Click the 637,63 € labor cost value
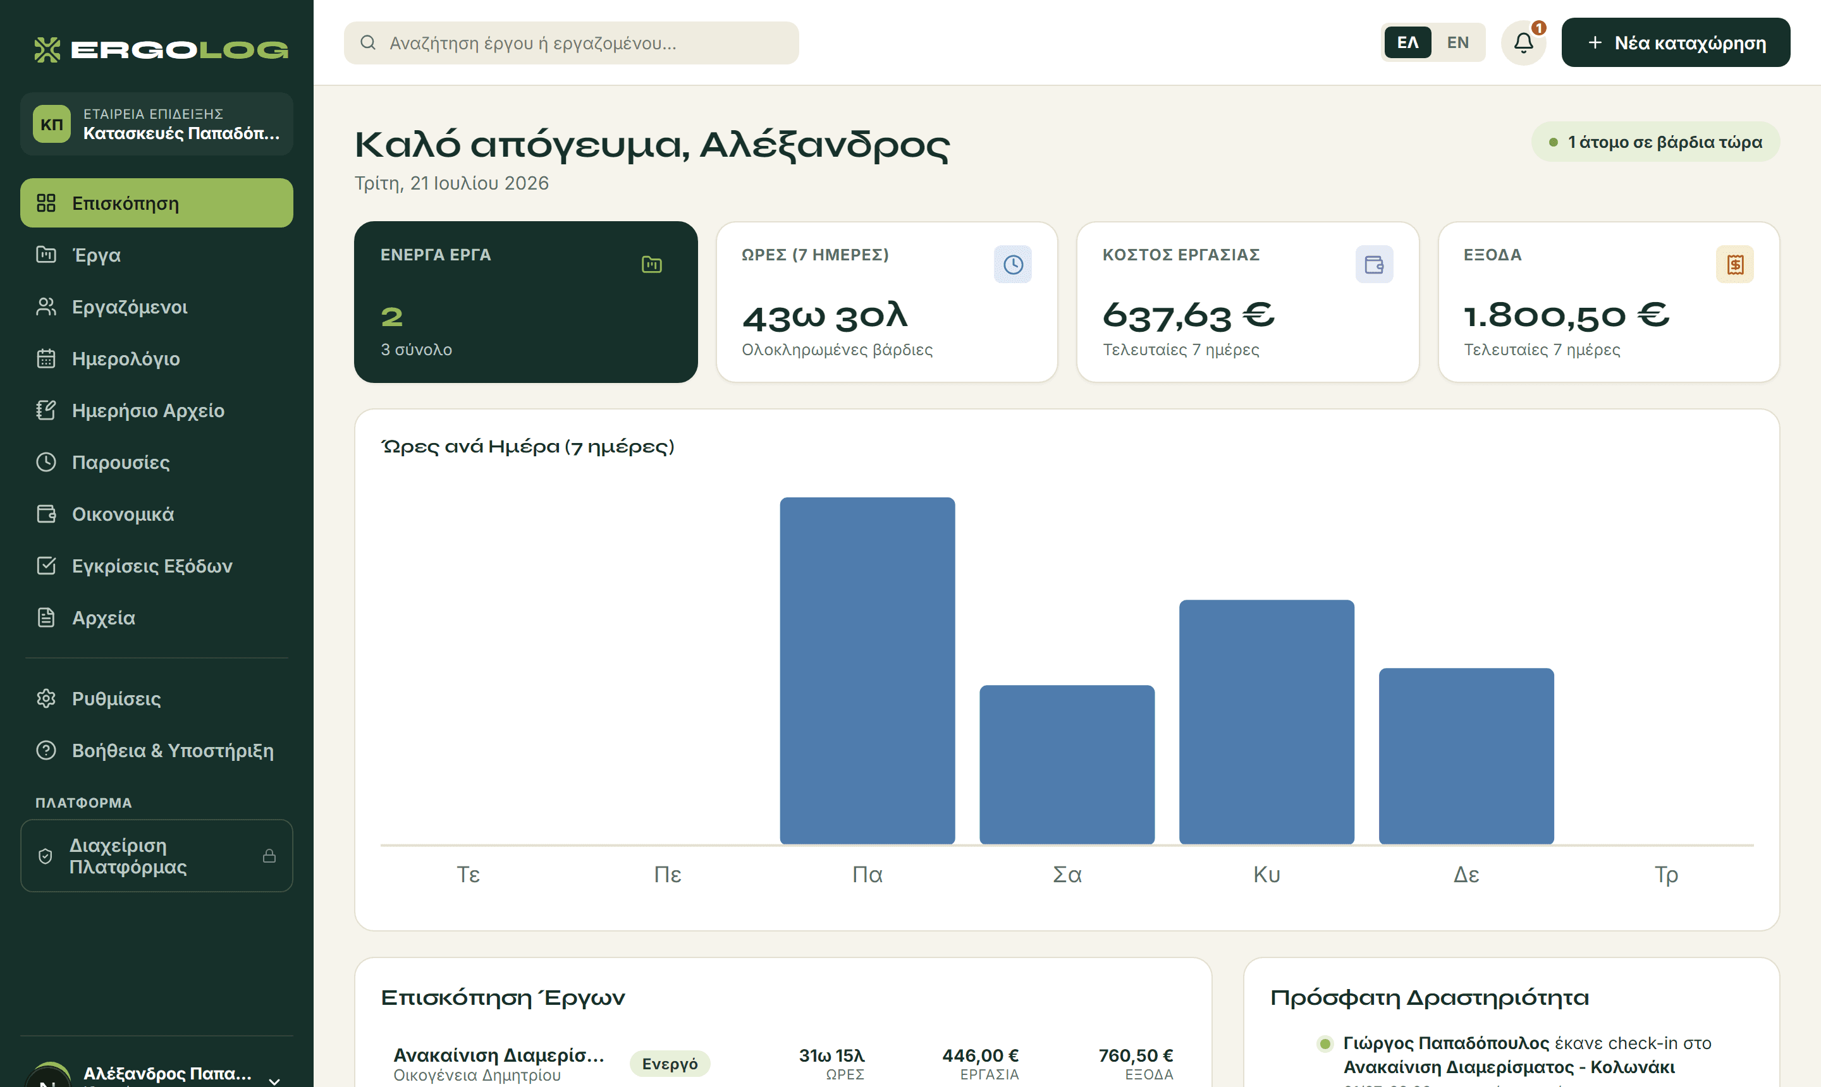This screenshot has height=1087, width=1821. 1189,316
